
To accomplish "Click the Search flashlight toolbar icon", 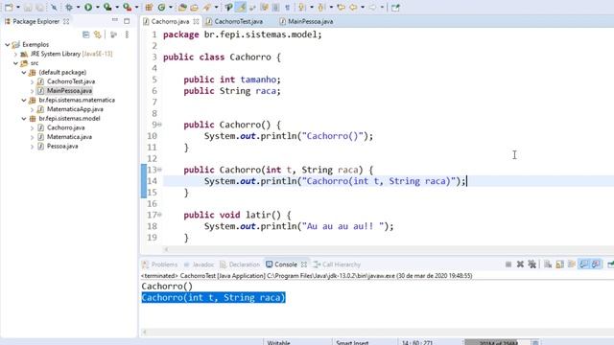I will [206, 7].
